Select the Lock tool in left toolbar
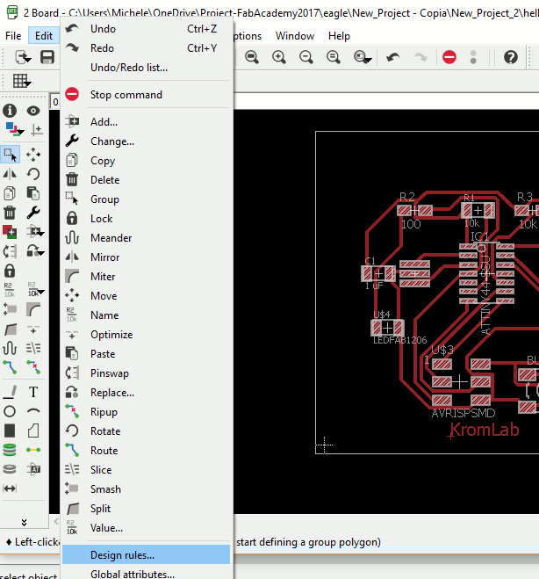This screenshot has height=579, width=539. click(x=10, y=271)
